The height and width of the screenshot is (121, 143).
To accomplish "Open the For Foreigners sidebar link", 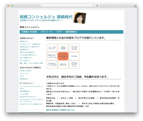I will 24,60.
